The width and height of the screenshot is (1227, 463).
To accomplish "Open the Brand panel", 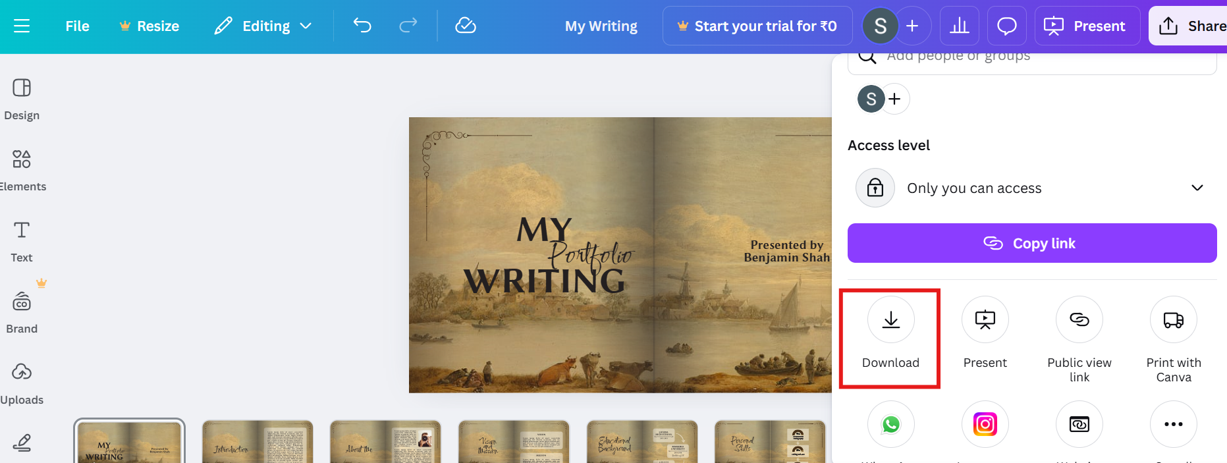I will tap(22, 312).
